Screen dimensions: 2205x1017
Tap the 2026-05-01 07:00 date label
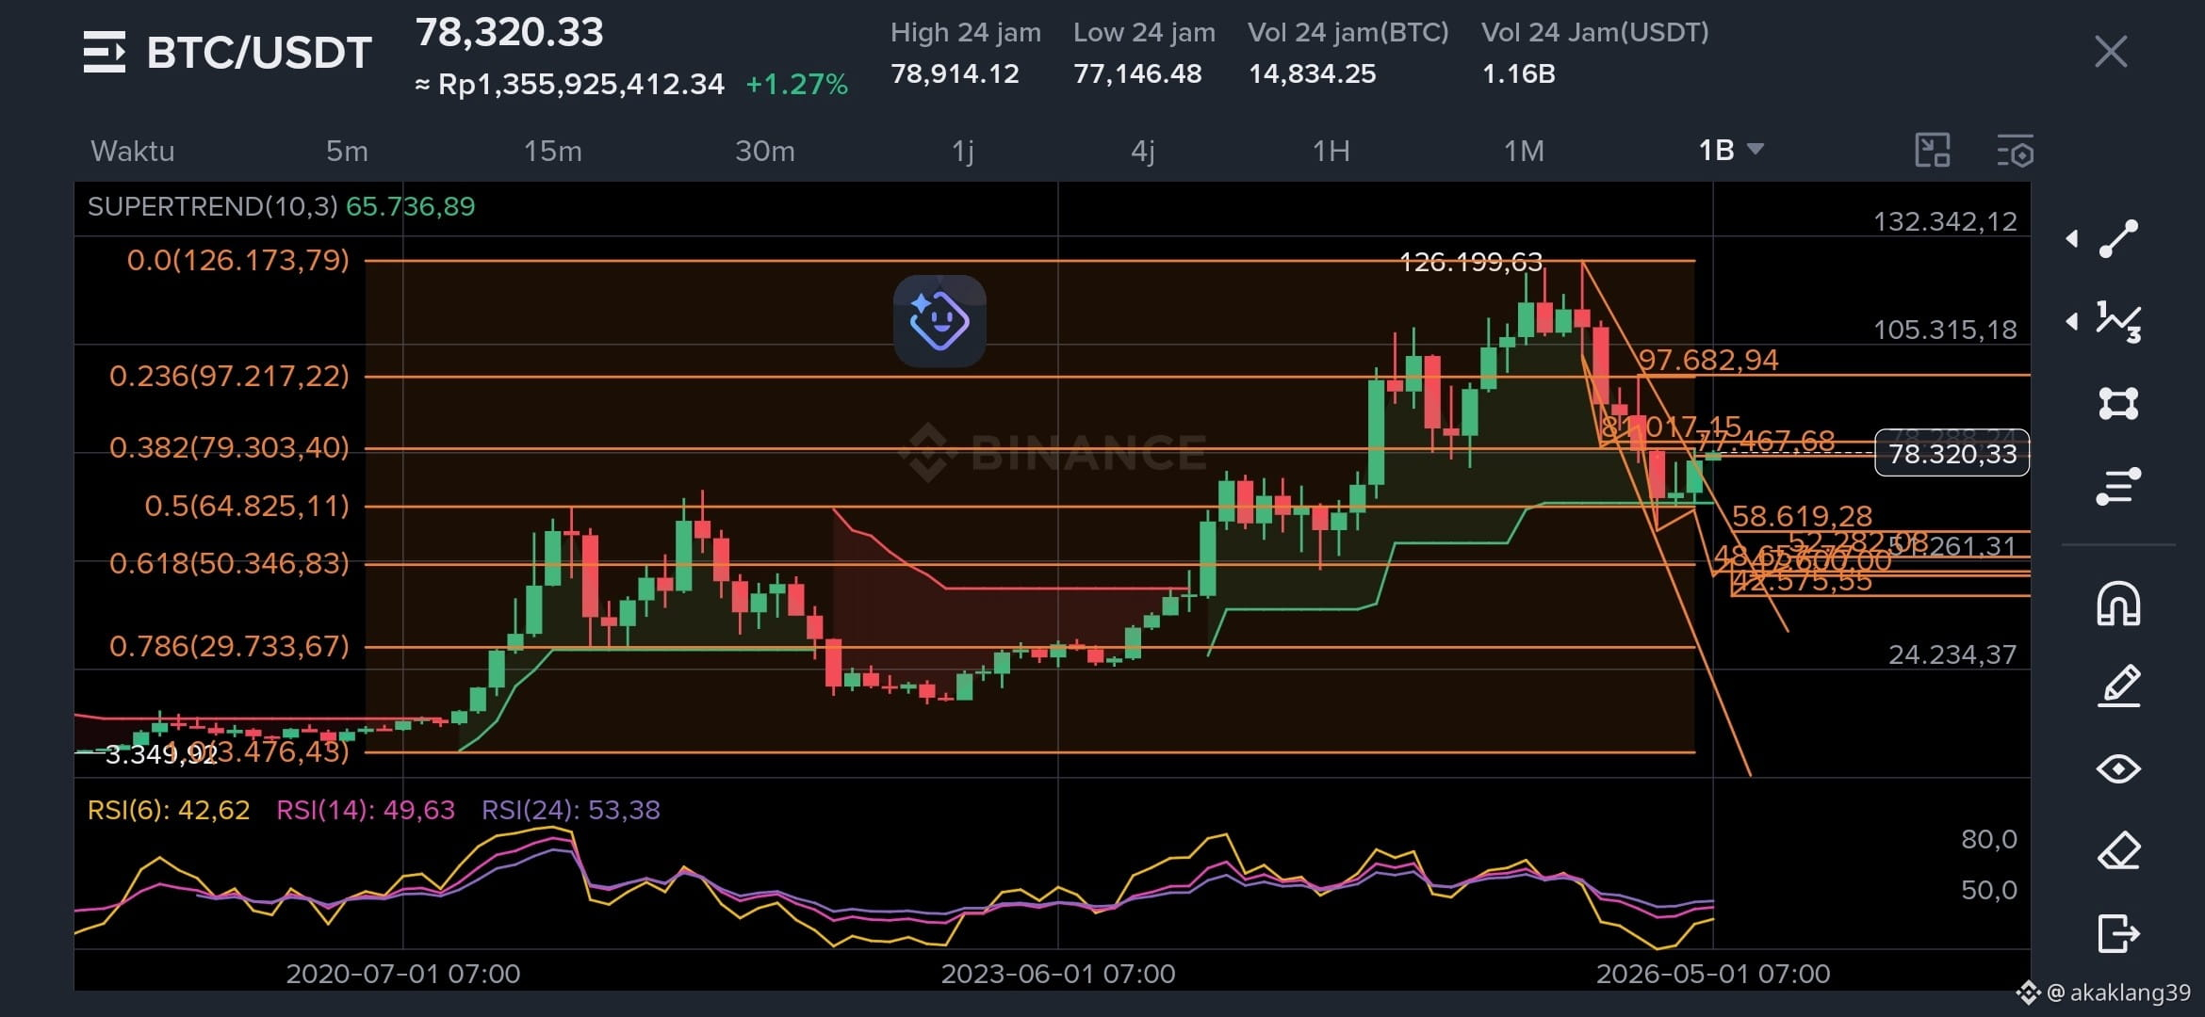click(x=1713, y=974)
